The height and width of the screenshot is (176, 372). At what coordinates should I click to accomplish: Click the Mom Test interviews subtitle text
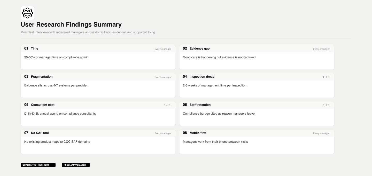coord(88,32)
